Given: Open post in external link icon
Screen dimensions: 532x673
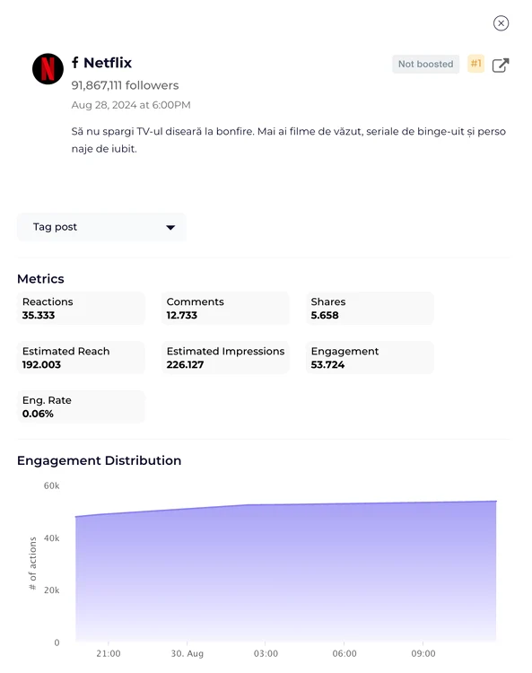Looking at the screenshot, I should tap(501, 66).
